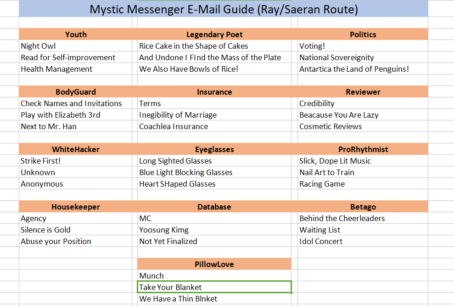Select the 'Waiting List' cell
The width and height of the screenshot is (454, 307).
[x=363, y=230]
